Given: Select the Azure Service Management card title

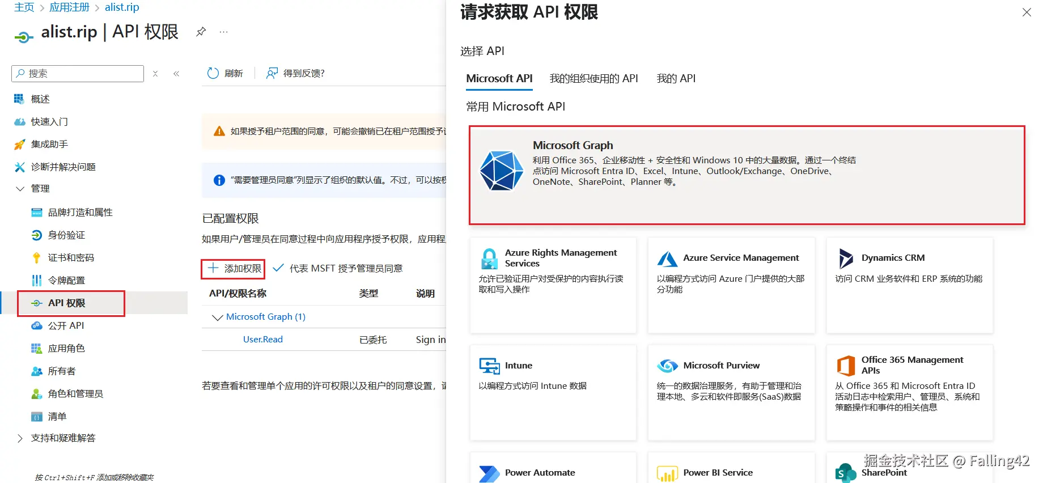Looking at the screenshot, I should point(741,258).
